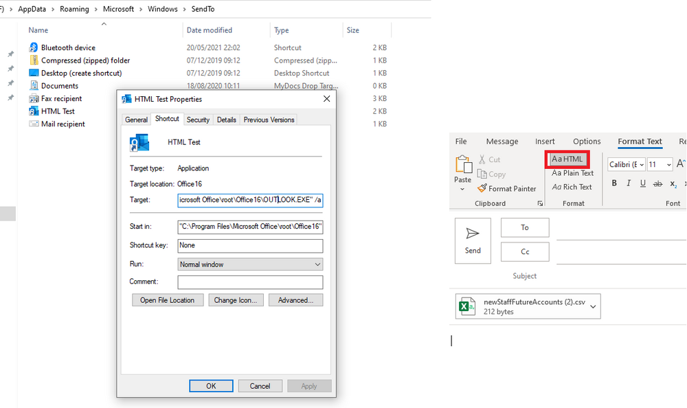Open the Previous Versions tab
The width and height of the screenshot is (687, 408).
269,120
